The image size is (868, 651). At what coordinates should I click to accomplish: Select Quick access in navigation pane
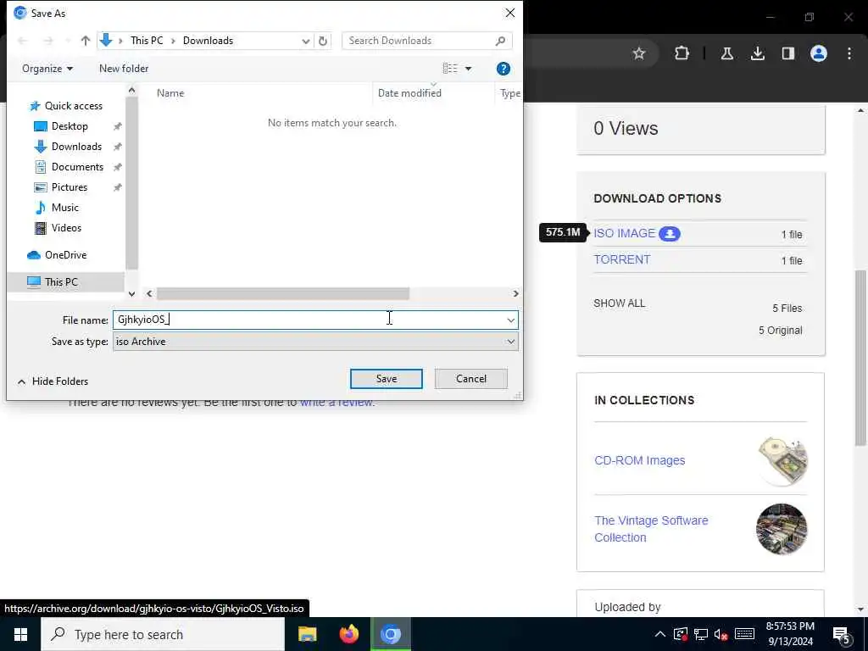[x=73, y=106]
